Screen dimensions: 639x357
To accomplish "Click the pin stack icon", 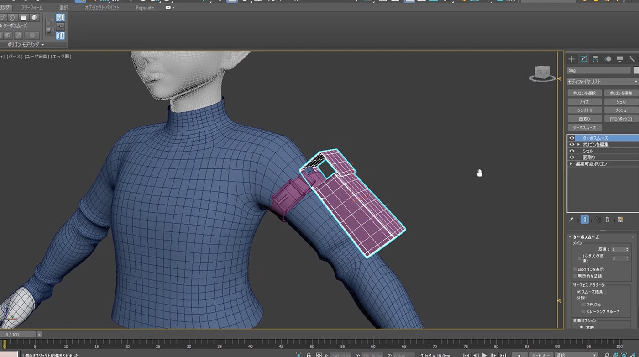I will coord(571,220).
